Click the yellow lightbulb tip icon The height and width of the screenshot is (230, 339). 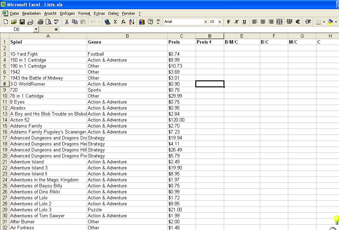click(336, 219)
